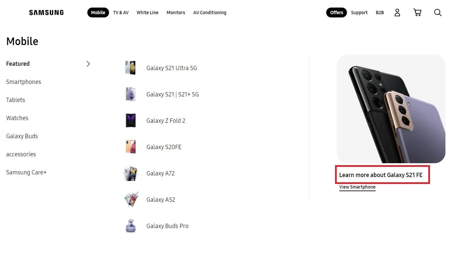This screenshot has height=255, width=455.
Task: Select the Galaxy Buds Pro icon
Action: click(x=130, y=226)
